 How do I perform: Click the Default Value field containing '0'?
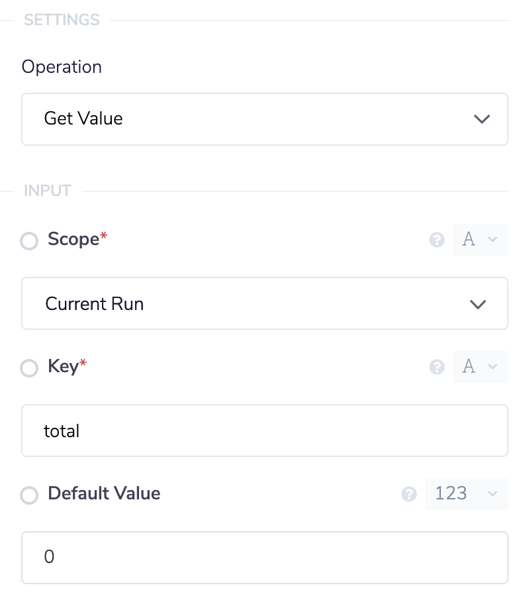(x=265, y=557)
